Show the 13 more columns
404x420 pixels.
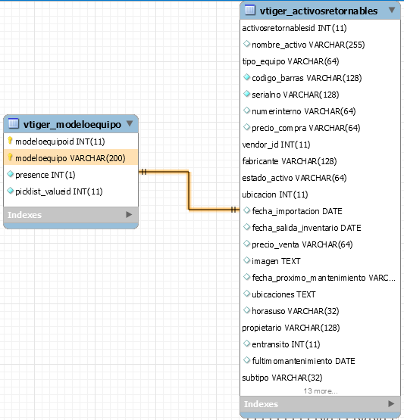pyautogui.click(x=321, y=391)
